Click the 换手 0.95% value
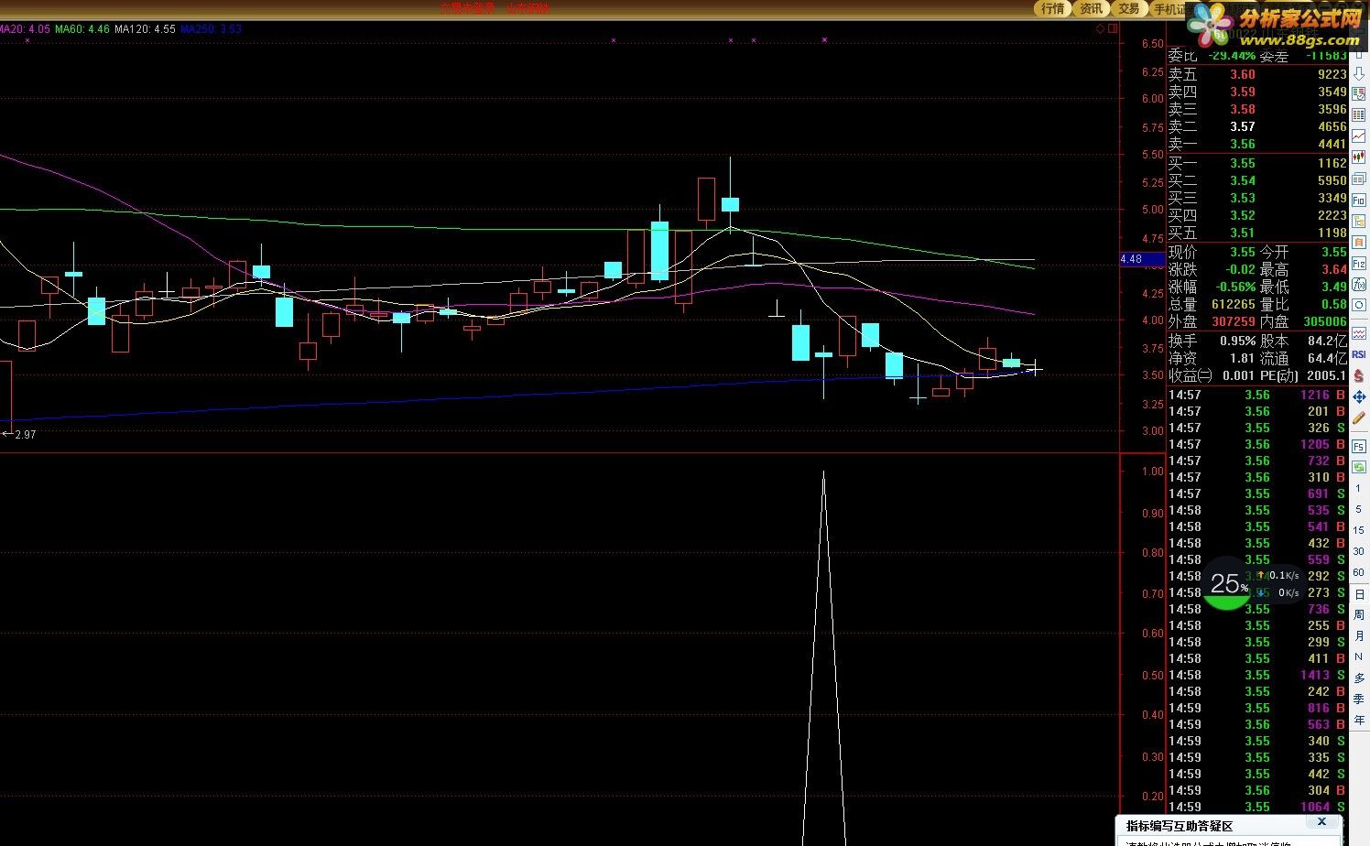The image size is (1370, 846). coord(1237,341)
